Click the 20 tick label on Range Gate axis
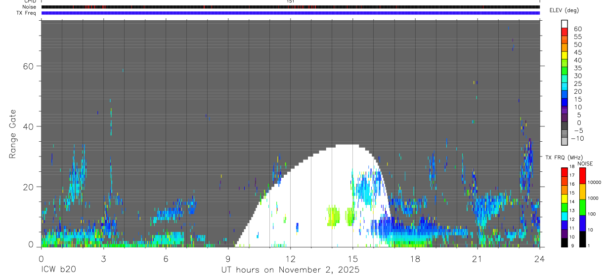607x280 pixels. point(29,187)
